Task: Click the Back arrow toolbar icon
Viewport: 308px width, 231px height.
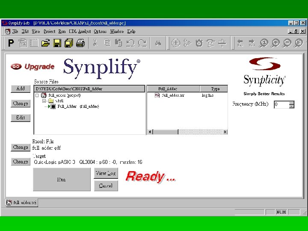Action: coord(240,43)
